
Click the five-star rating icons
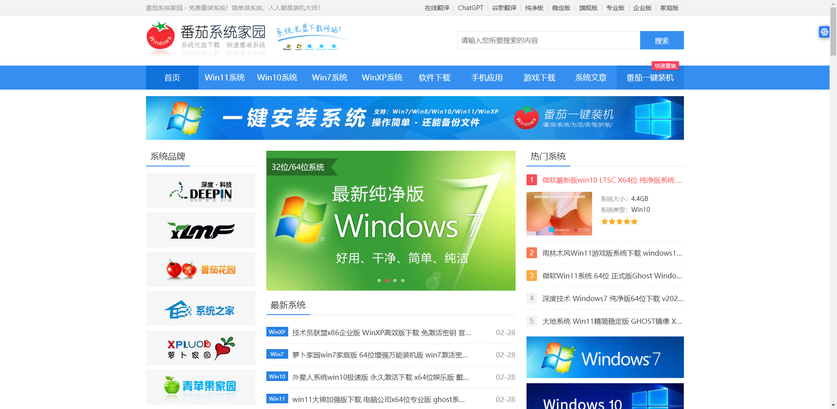[x=619, y=222]
